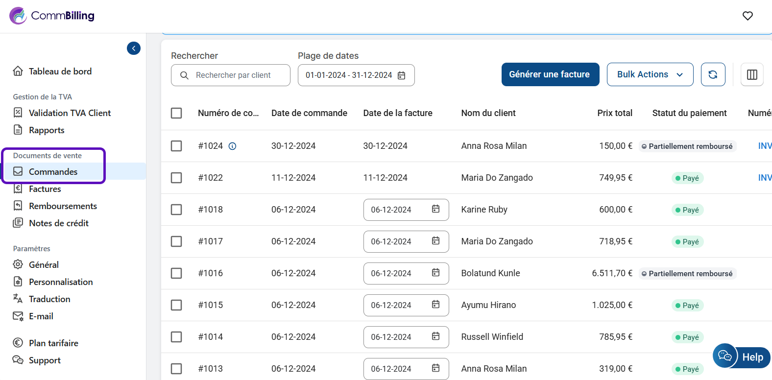Open calendar icon for order #1018 invoice date
This screenshot has width=772, height=380.
coord(435,209)
